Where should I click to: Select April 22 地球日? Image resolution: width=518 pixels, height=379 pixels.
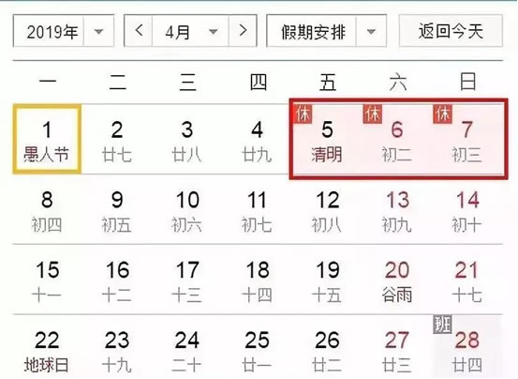[47, 350]
